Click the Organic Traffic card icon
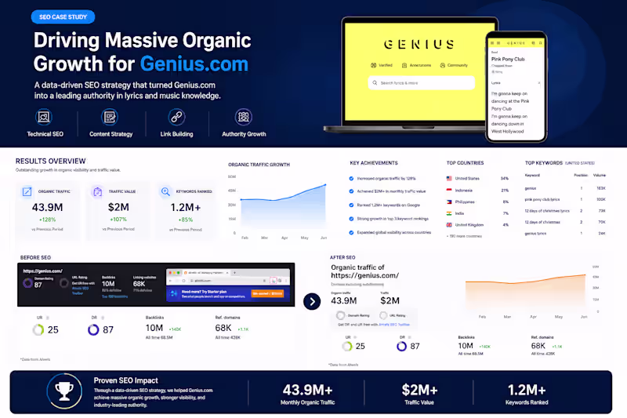The height and width of the screenshot is (418, 627). (x=27, y=191)
